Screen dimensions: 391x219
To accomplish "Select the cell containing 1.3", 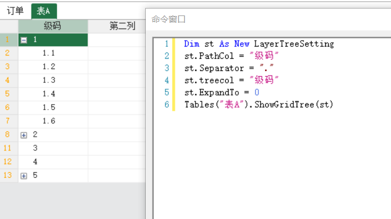I will point(53,80).
